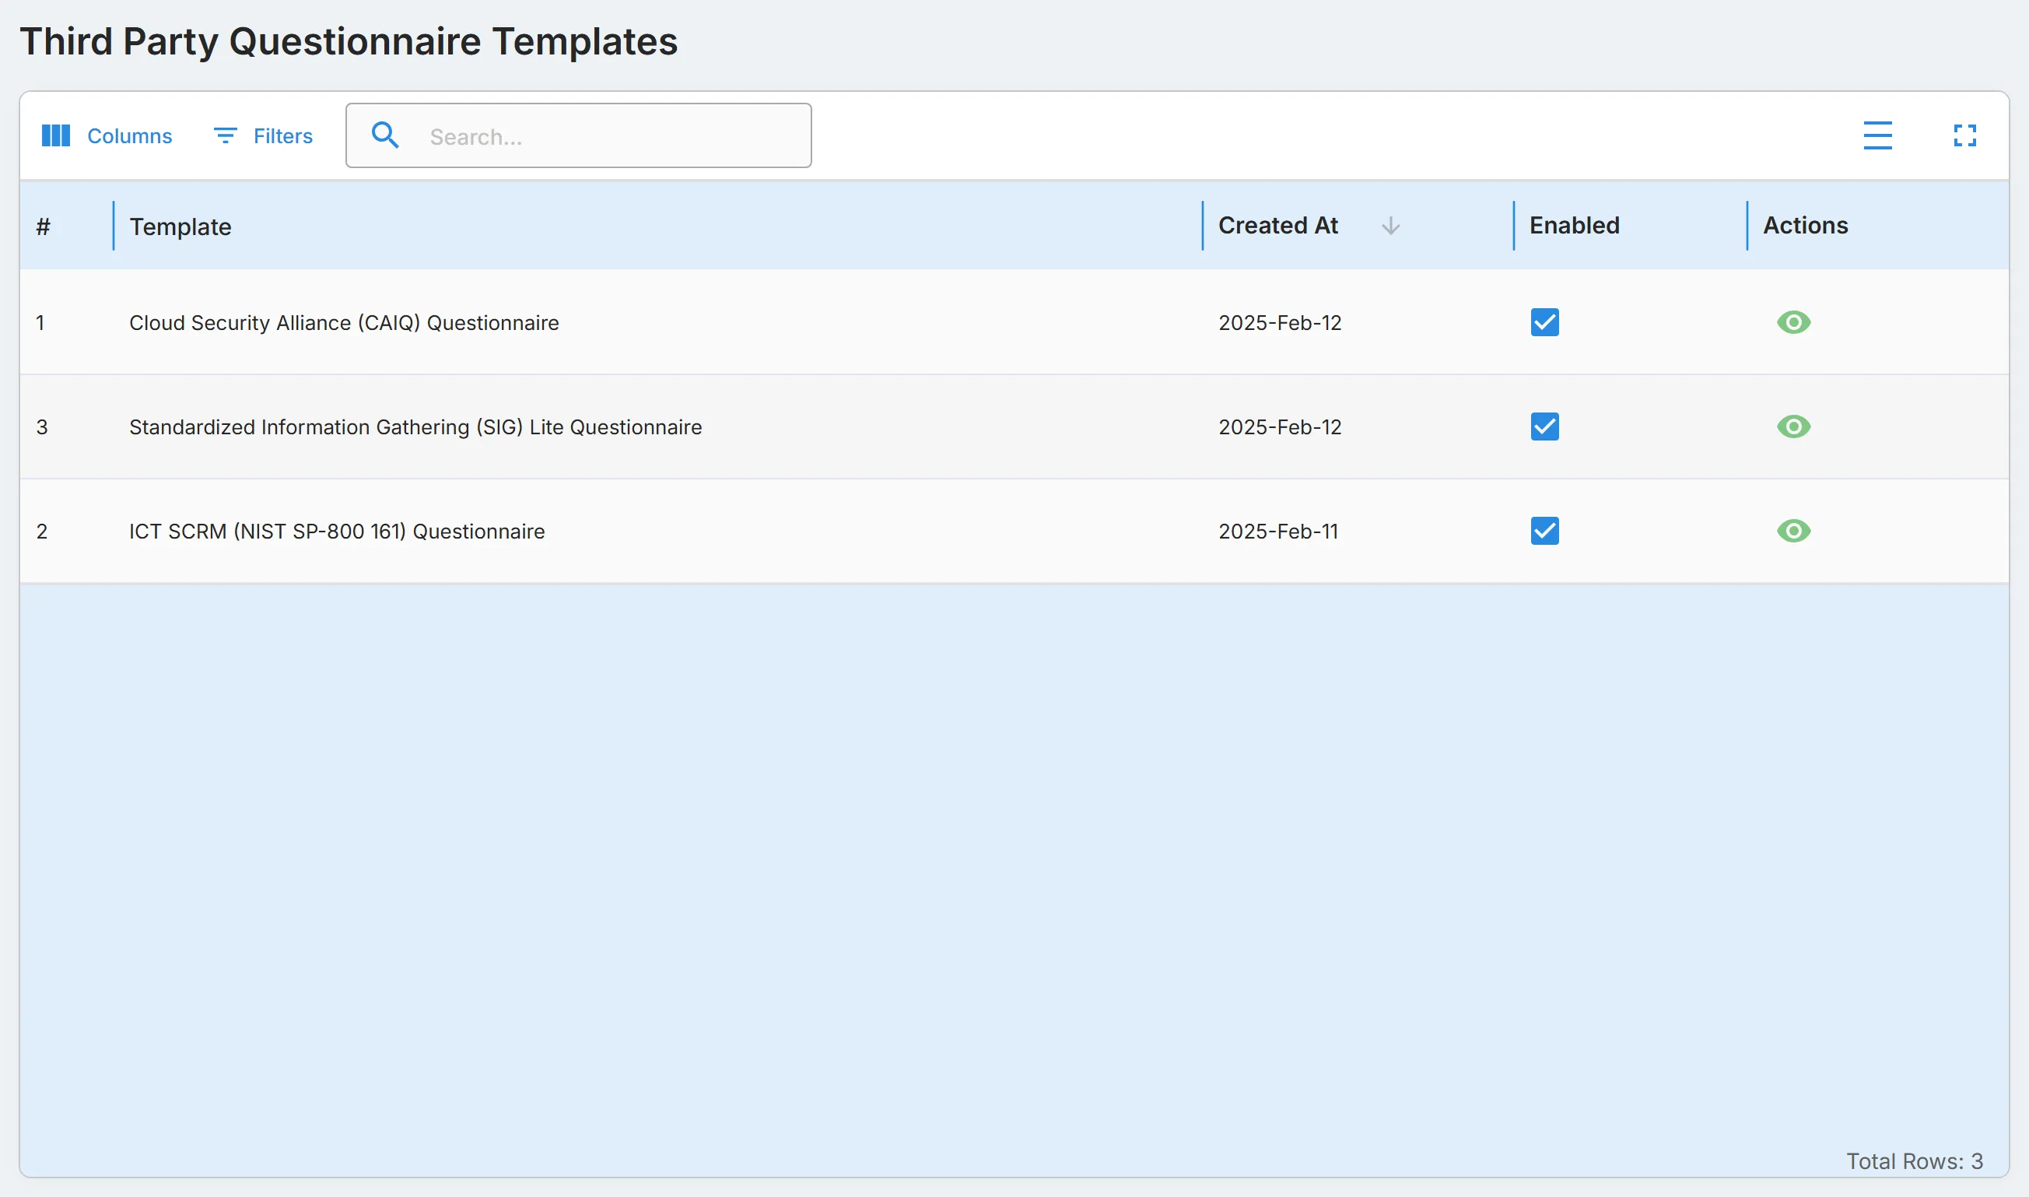Click the Created At descending sort arrow

coord(1390,226)
